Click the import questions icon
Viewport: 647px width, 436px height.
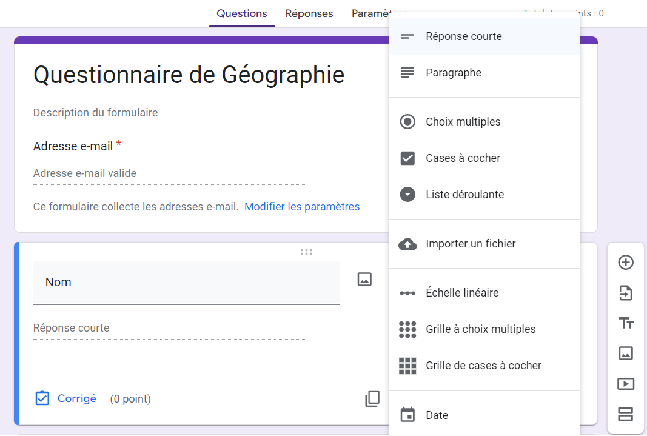pos(625,293)
